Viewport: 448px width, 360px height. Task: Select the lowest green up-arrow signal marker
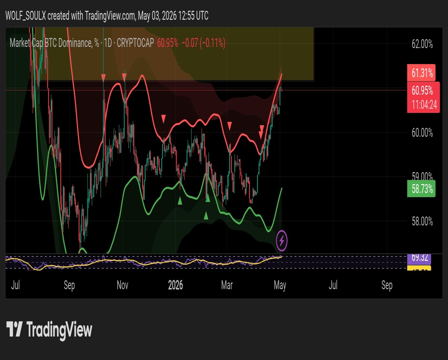click(x=206, y=215)
